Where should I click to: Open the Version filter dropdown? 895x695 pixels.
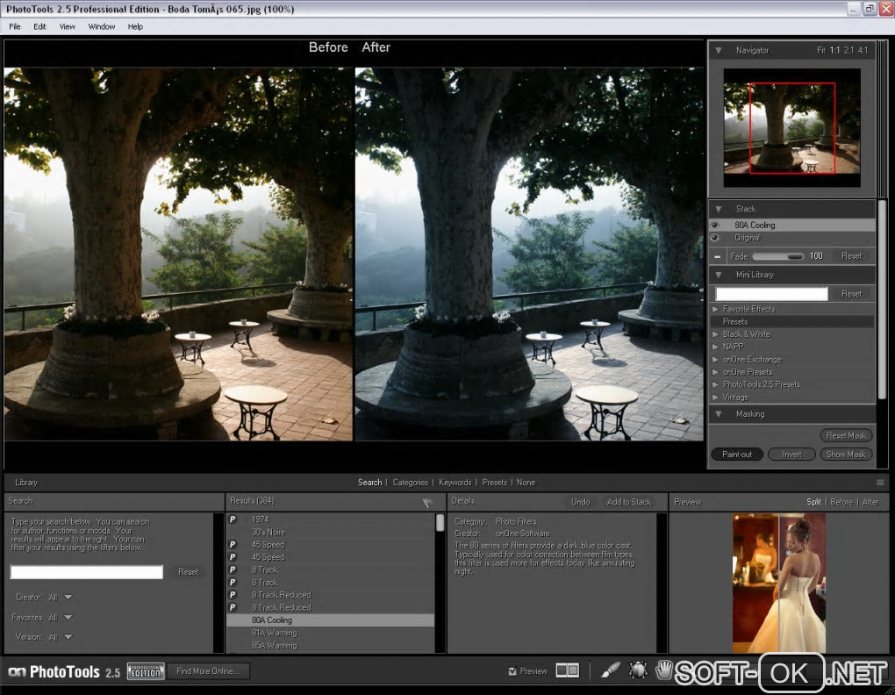pos(68,637)
